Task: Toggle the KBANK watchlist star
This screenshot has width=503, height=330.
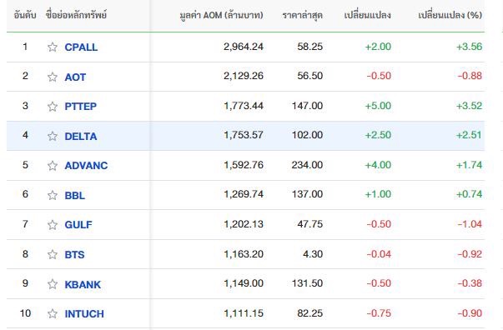Action: pyautogui.click(x=53, y=284)
